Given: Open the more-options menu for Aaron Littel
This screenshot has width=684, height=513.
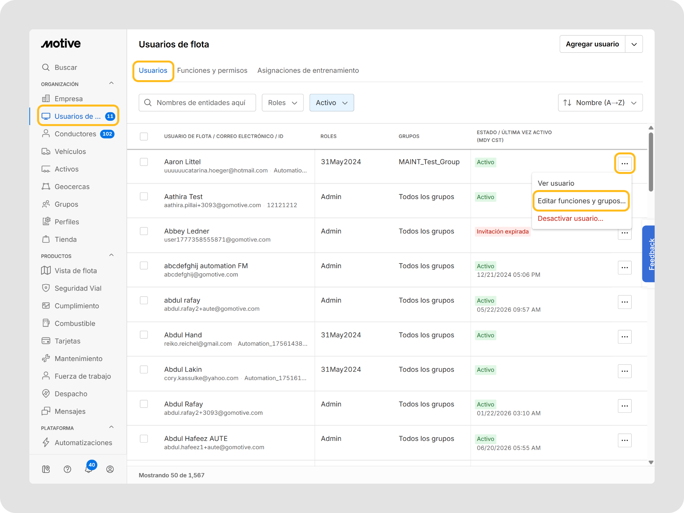Looking at the screenshot, I should point(625,163).
